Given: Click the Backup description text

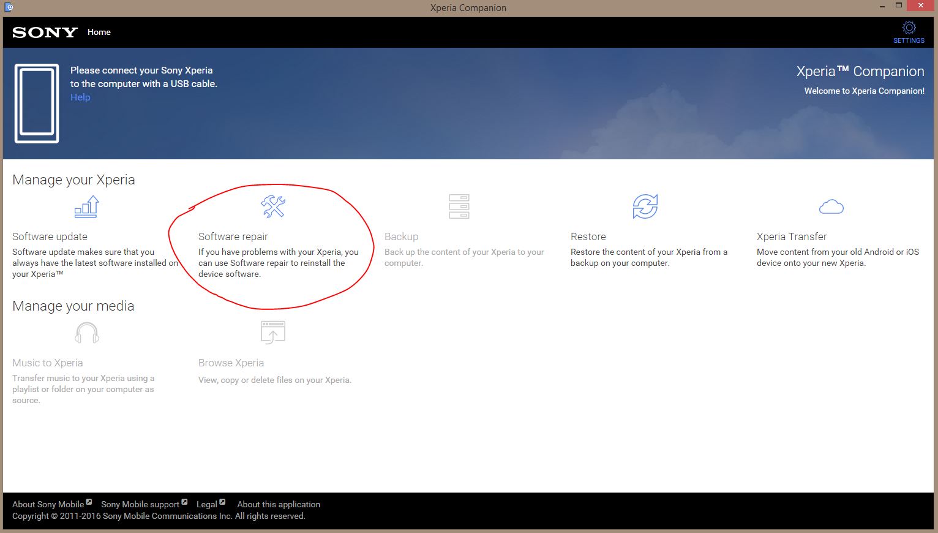Looking at the screenshot, I should (x=464, y=257).
